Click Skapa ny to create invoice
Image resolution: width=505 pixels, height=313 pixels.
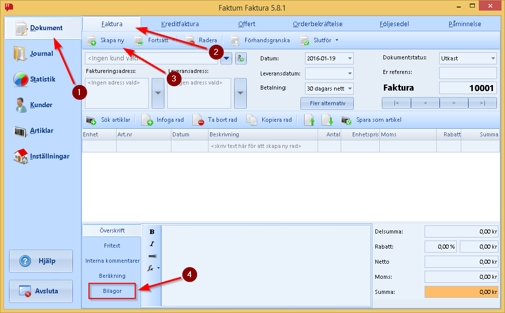tap(106, 40)
